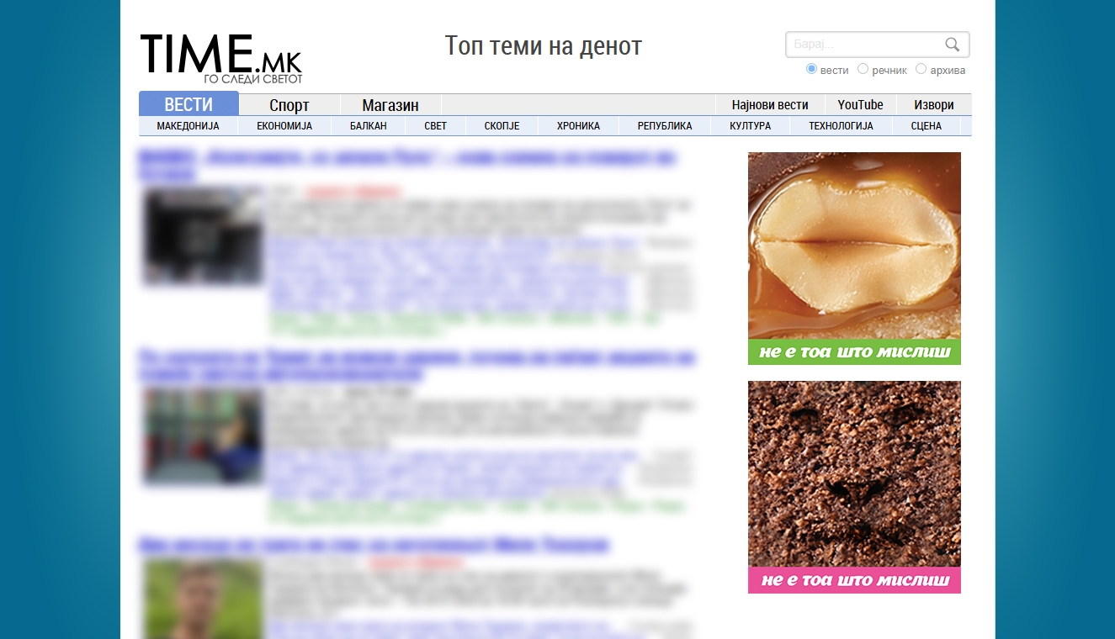This screenshot has height=639, width=1115.
Task: Select the архива radio button
Action: (x=921, y=69)
